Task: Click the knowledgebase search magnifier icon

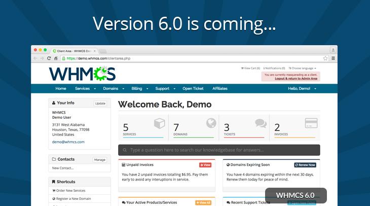Action: (x=125, y=150)
